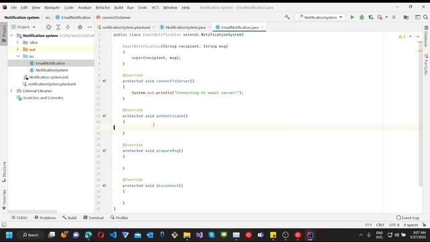430x242 pixels.
Task: Open the Refactor menu
Action: point(103,7)
